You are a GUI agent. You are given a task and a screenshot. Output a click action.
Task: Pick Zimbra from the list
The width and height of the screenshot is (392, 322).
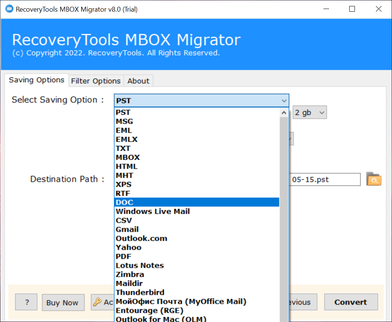pos(197,275)
